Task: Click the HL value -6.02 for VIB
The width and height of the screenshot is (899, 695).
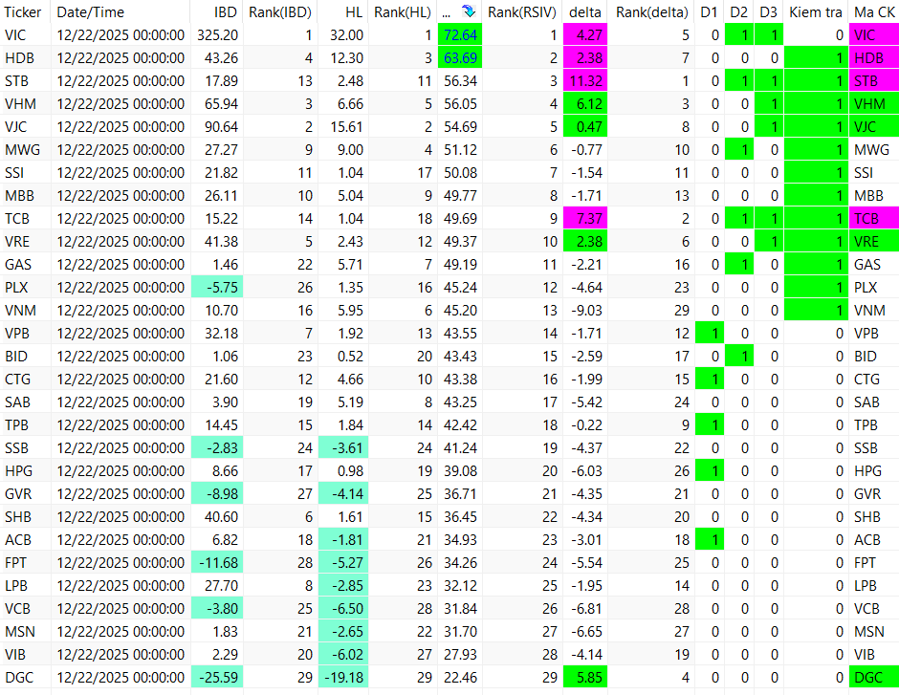Action: tap(343, 654)
